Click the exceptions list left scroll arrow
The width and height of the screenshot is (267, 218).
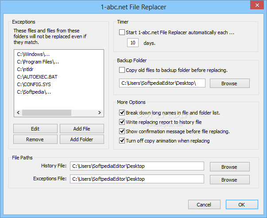18,113
